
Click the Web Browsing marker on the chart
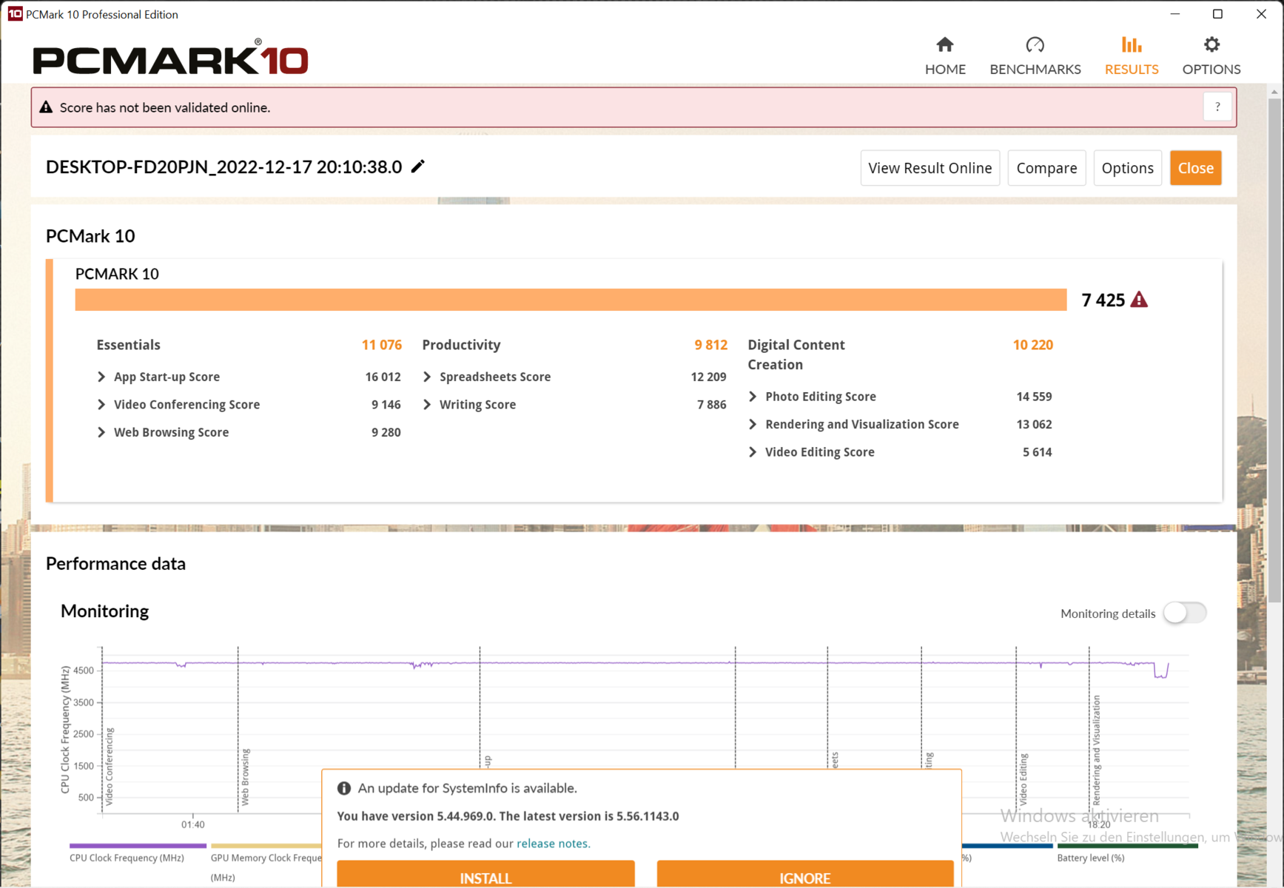coord(245,777)
